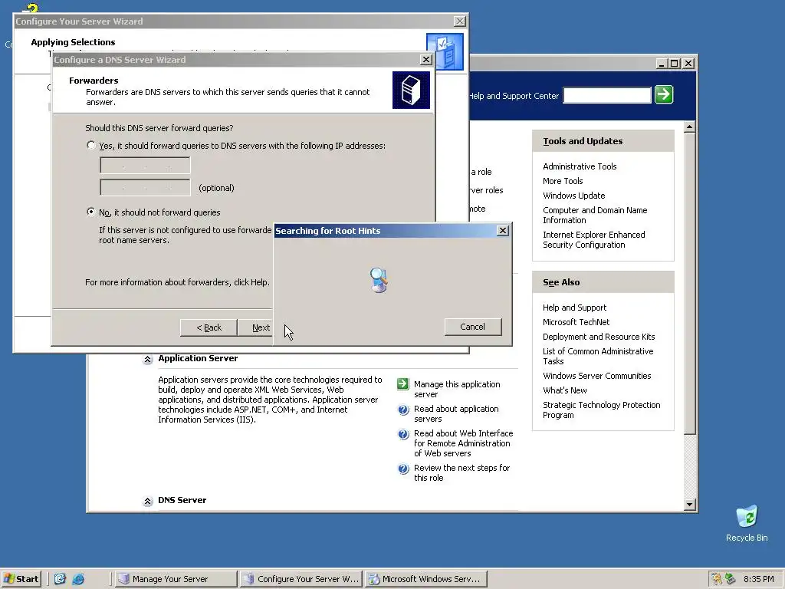The height and width of the screenshot is (589, 785).
Task: Open Computer and Domain Name Information
Action: (595, 215)
